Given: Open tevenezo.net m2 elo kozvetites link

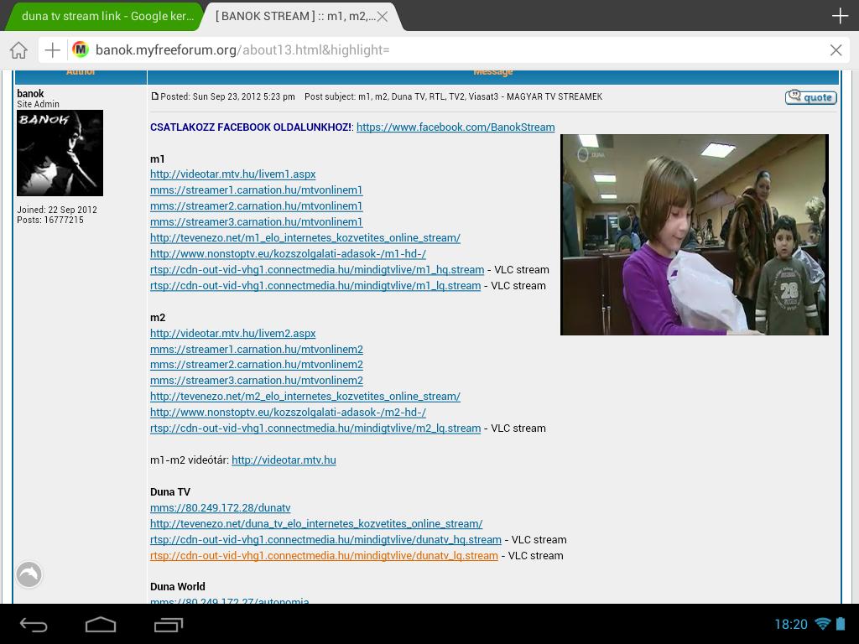Looking at the screenshot, I should point(305,396).
